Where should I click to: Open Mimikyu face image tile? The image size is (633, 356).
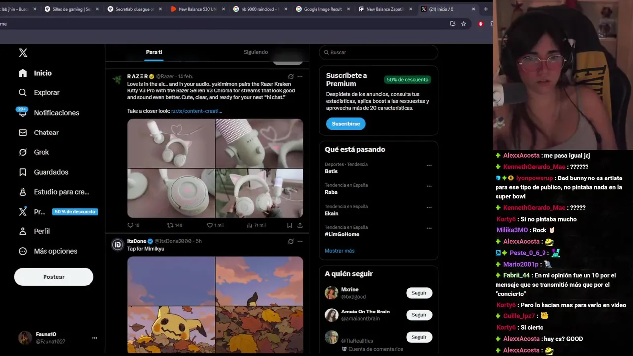[171, 329]
